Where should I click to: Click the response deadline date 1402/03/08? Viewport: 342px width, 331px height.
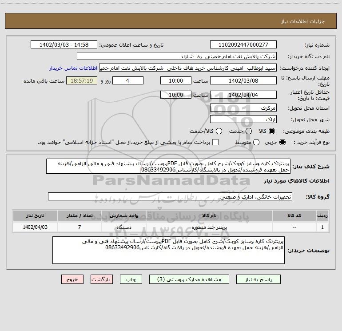(243, 80)
